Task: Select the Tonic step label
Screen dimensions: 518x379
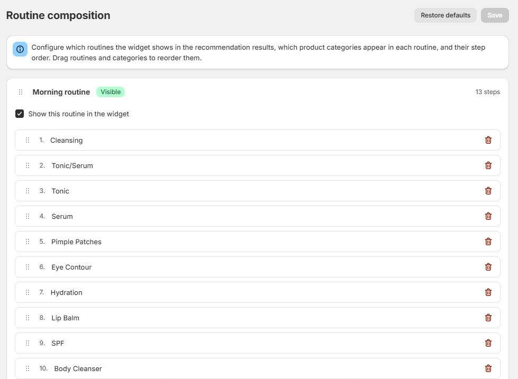Action: [x=60, y=191]
